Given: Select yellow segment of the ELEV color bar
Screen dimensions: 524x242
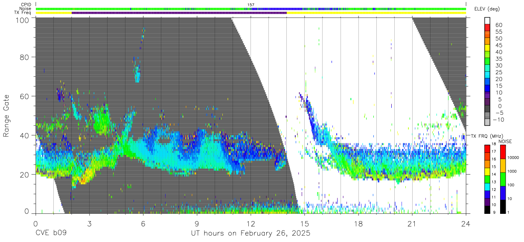Looking at the screenshot, I should point(487,47).
